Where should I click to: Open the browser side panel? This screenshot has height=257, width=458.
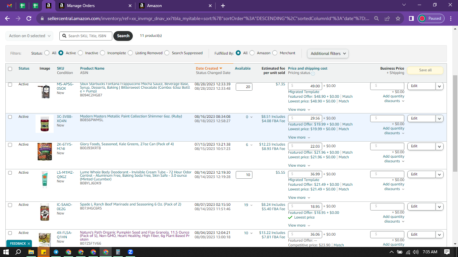point(411,18)
